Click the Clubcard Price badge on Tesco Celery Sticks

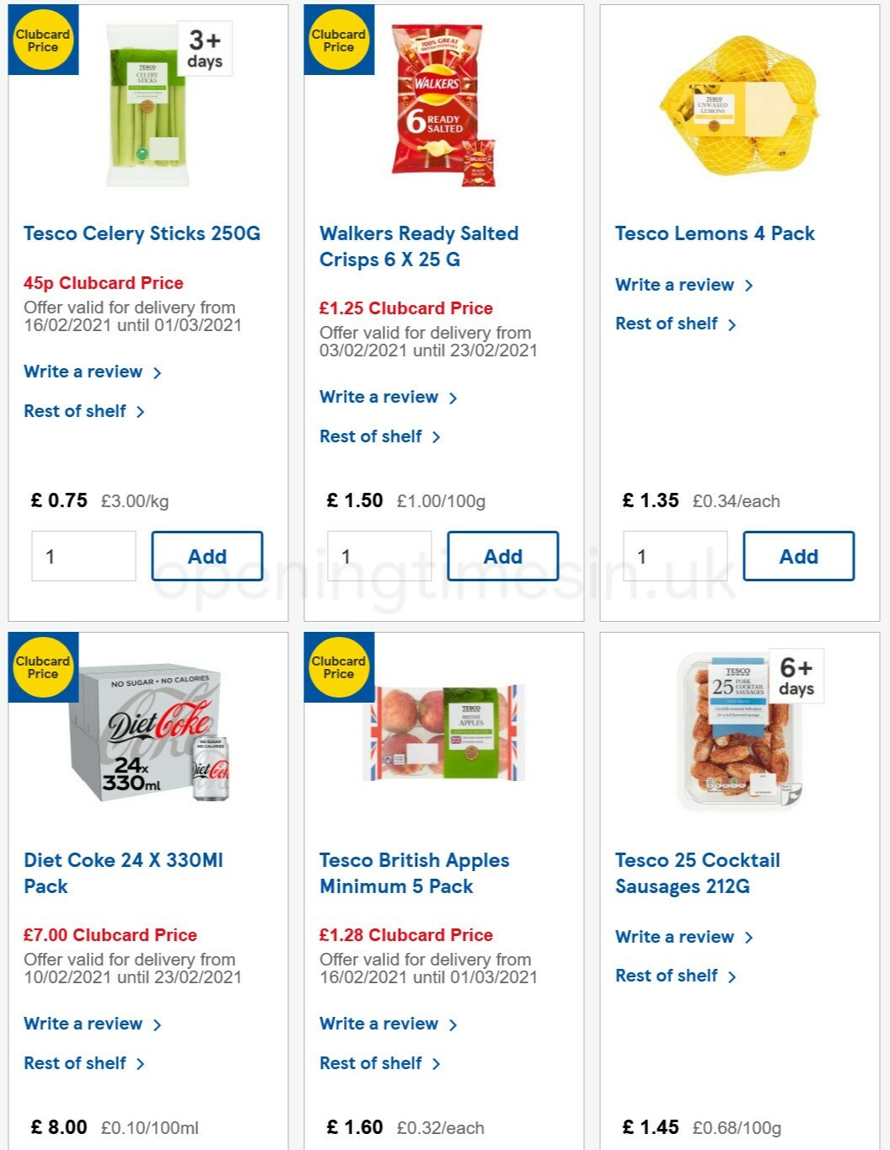pos(43,40)
